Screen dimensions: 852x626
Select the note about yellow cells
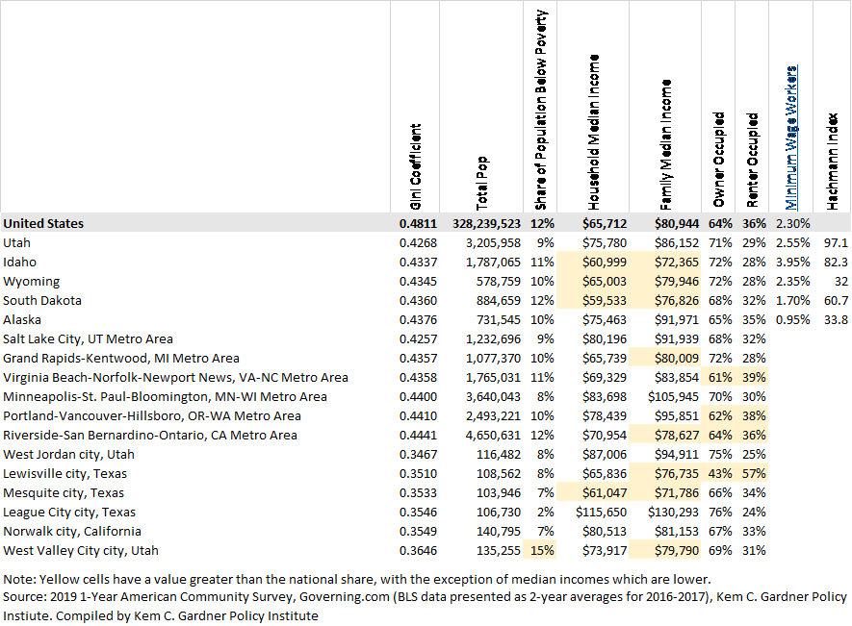tap(356, 579)
